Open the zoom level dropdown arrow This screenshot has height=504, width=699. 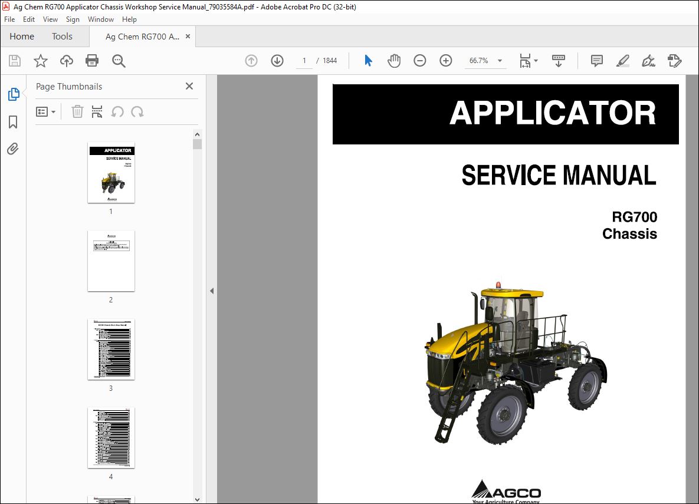click(500, 61)
